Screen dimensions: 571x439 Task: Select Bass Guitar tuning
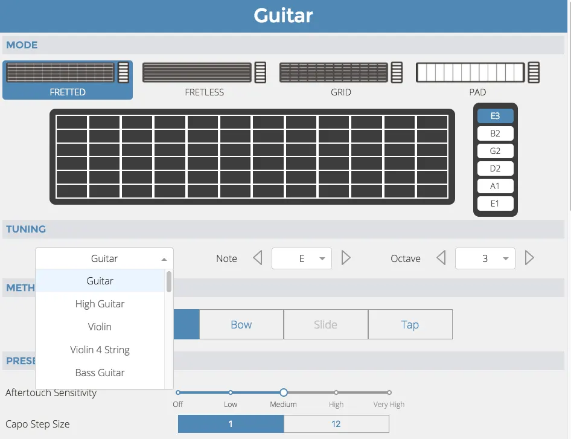coord(100,373)
